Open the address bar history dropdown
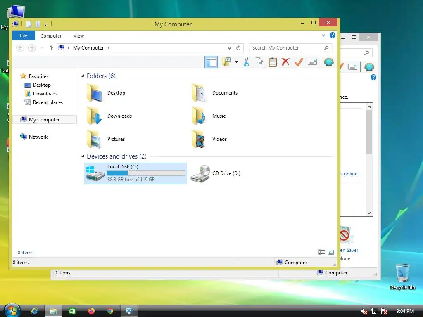This screenshot has height=317, width=423. [229, 48]
